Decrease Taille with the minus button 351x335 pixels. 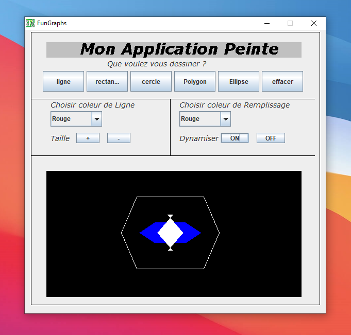click(119, 138)
